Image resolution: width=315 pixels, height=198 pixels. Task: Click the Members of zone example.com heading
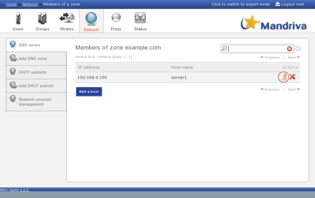point(118,48)
